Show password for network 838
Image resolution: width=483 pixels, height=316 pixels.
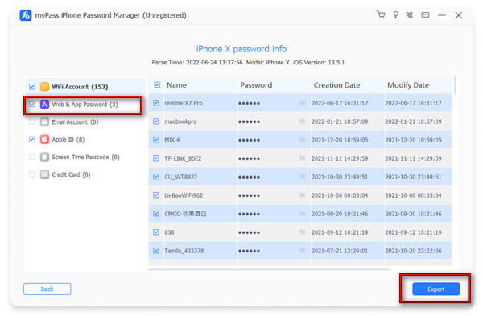coord(302,232)
